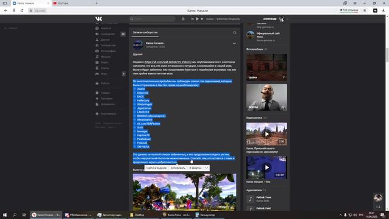Screen dimensions: 389x219
Task: Play the 1:07:07 live video thumbnail
Action: (266, 167)
